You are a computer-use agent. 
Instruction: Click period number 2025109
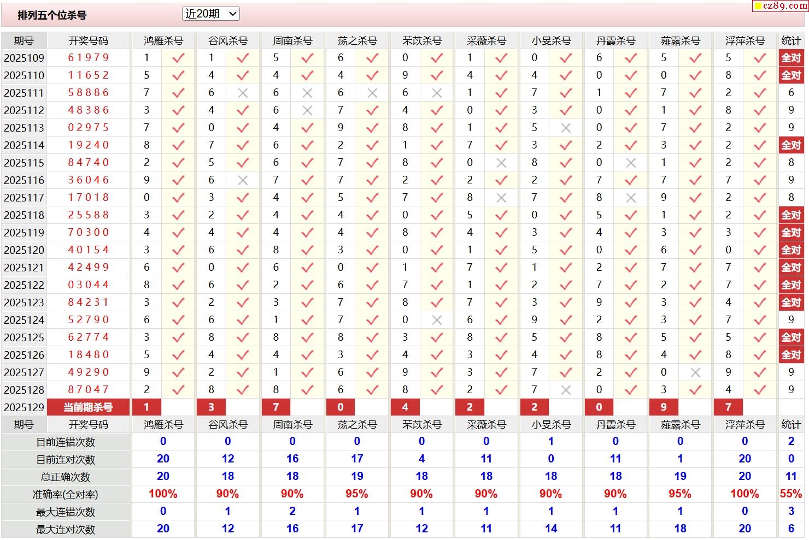[x=24, y=58]
